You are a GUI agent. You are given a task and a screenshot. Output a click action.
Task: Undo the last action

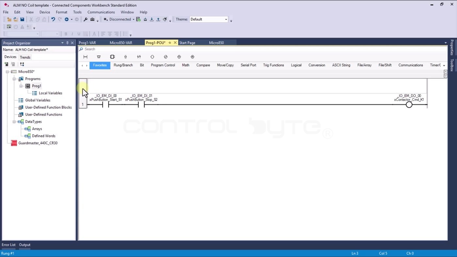point(53,19)
